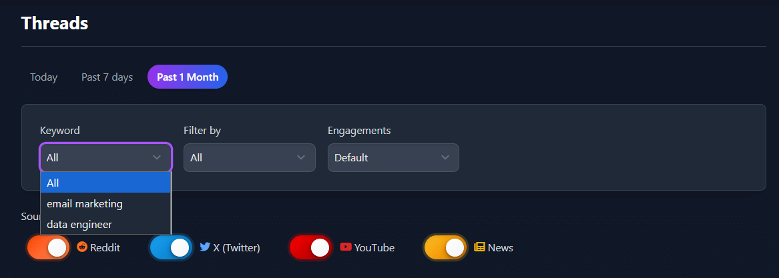The width and height of the screenshot is (779, 278).
Task: Click the Reddit logo icon
Action: click(82, 247)
